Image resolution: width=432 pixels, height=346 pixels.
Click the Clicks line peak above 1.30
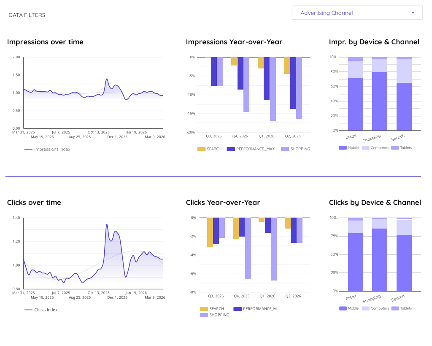tap(107, 224)
